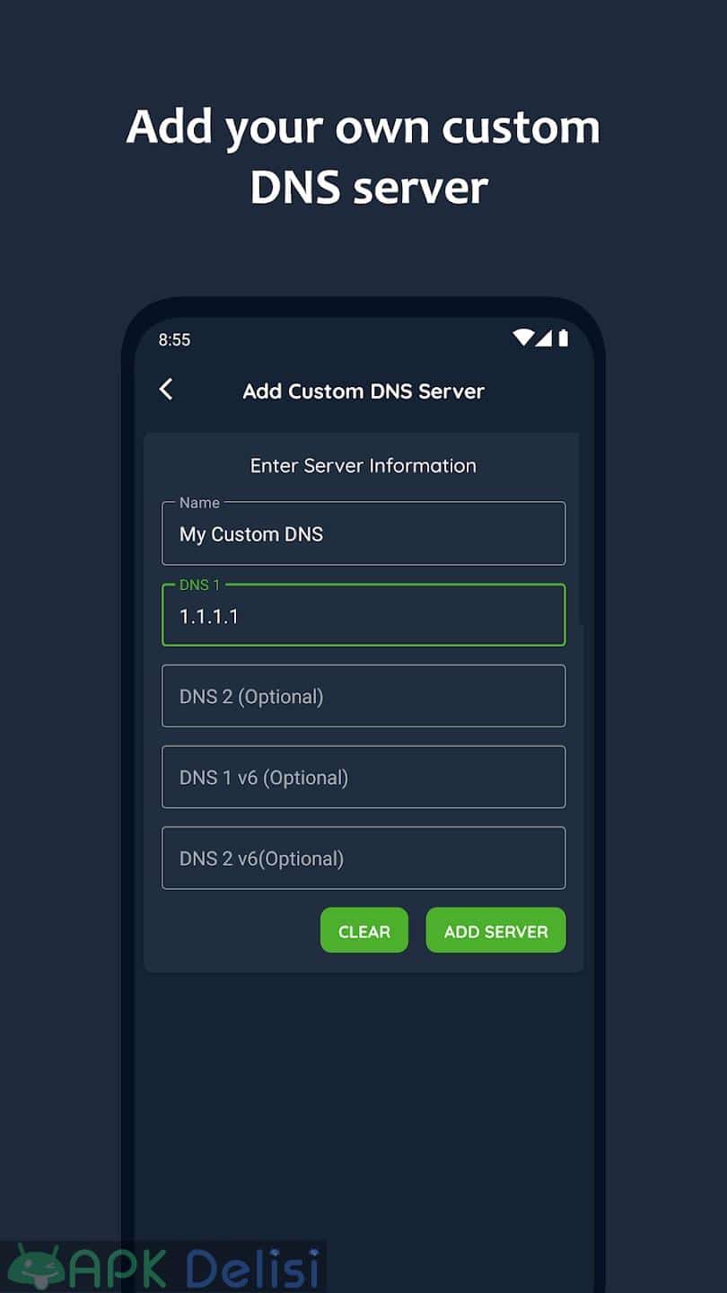Click the Add your own custom DNS server headline
Viewport: 727px width, 1293px height.
(x=363, y=157)
